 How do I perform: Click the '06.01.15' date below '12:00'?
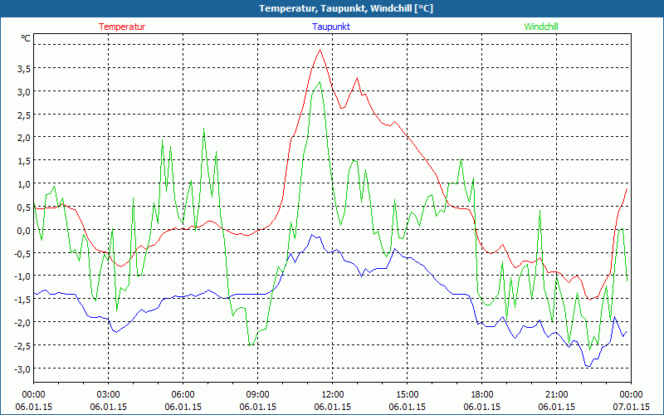pos(333,407)
